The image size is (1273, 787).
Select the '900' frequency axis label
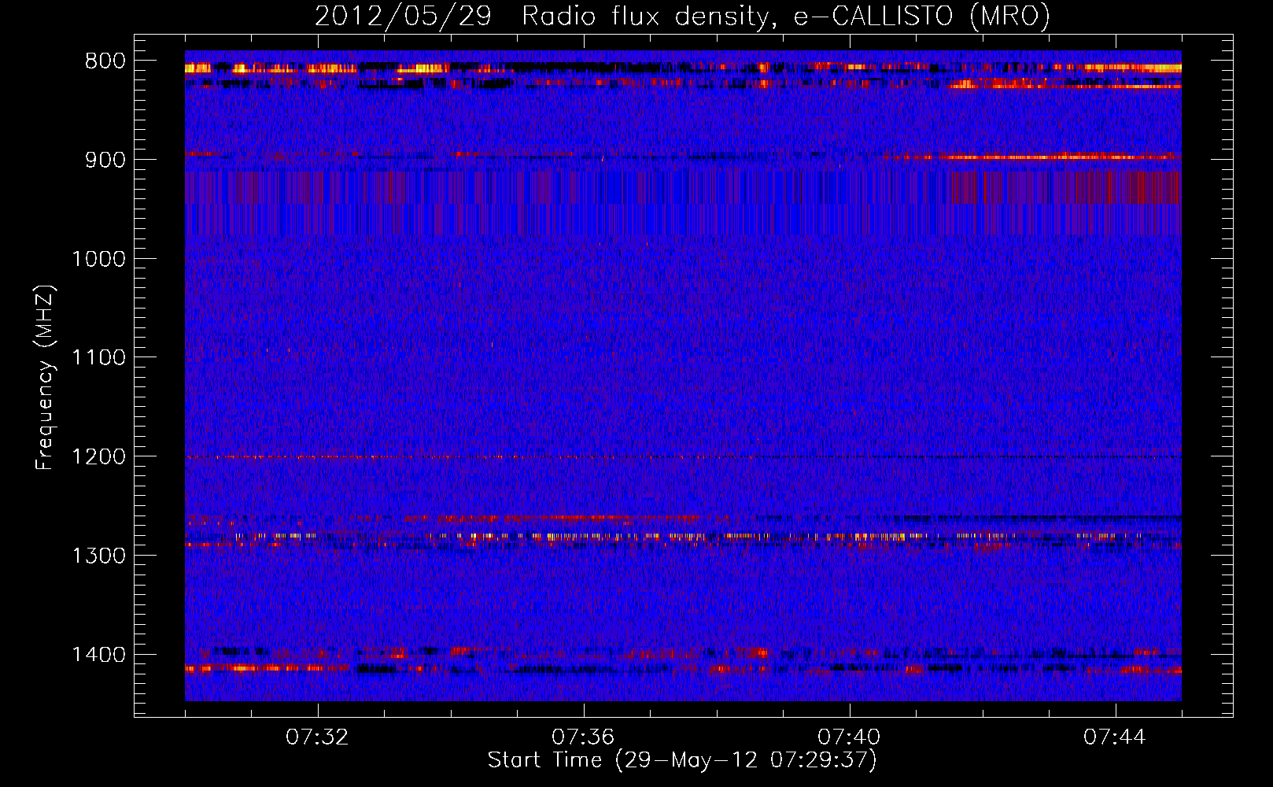tap(105, 160)
